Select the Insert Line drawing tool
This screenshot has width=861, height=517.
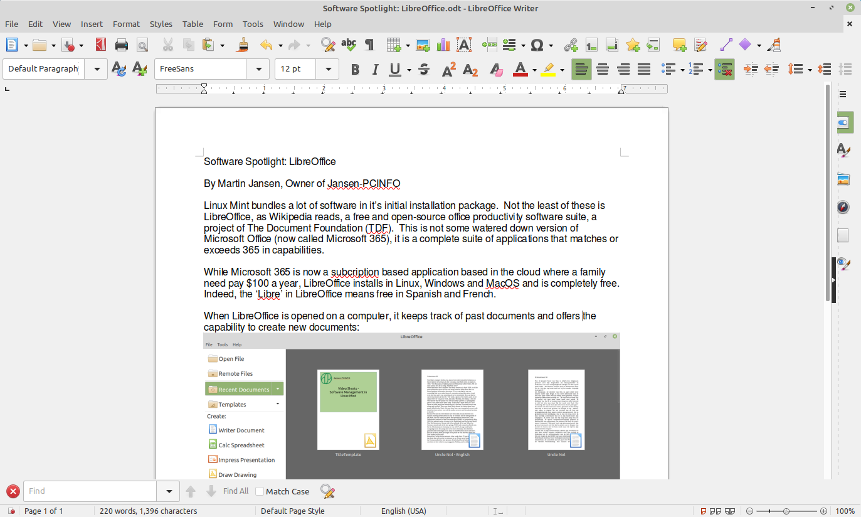click(x=726, y=45)
